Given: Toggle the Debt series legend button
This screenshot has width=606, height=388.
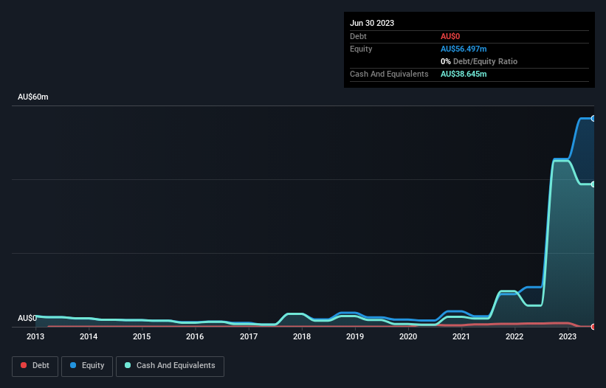Looking at the screenshot, I should (x=35, y=366).
